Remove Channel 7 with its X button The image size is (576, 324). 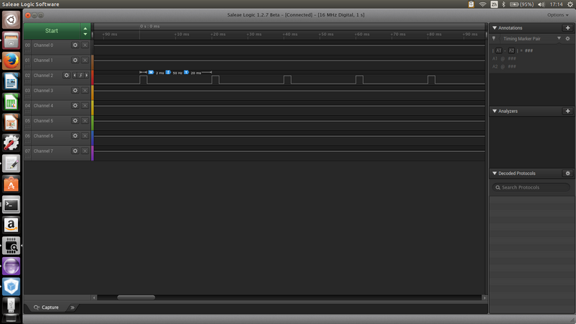(85, 151)
